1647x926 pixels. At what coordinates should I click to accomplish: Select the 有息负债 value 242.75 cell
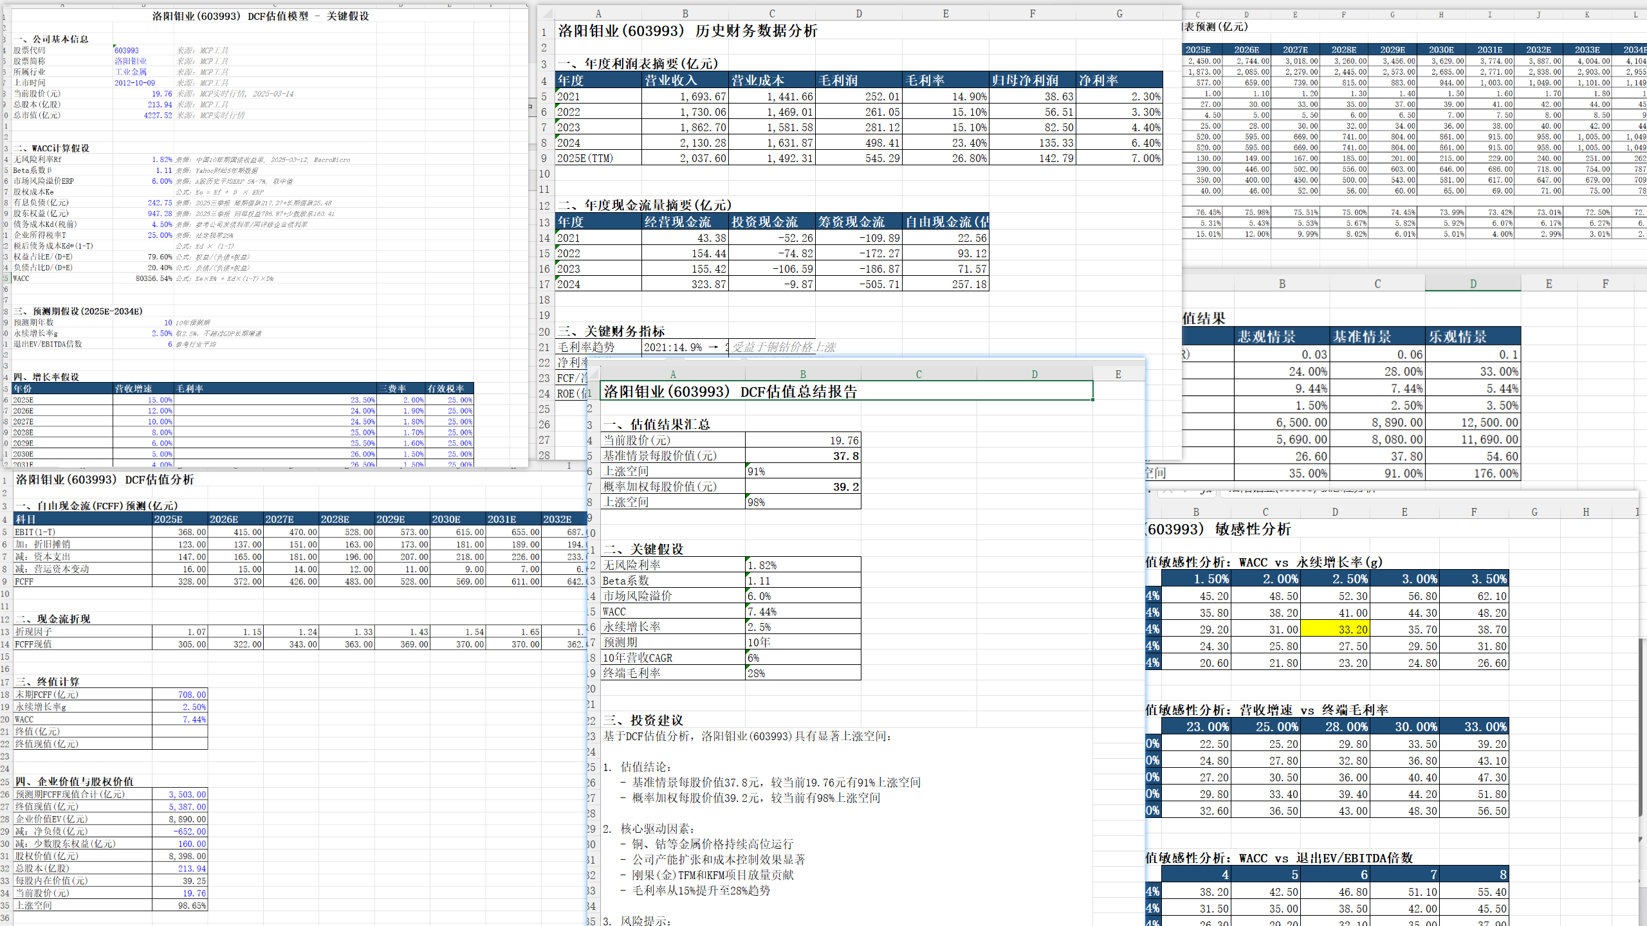pos(143,203)
